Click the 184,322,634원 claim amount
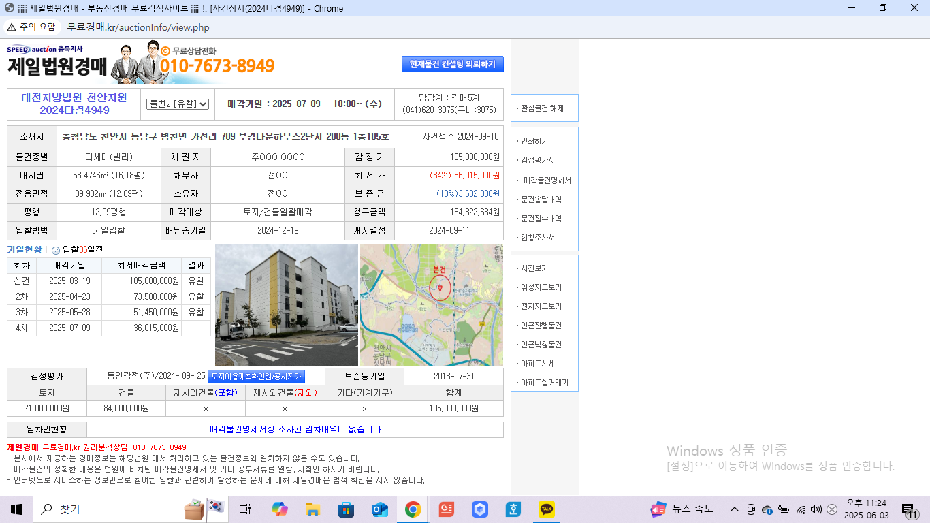Viewport: 930px width, 523px height. (475, 212)
